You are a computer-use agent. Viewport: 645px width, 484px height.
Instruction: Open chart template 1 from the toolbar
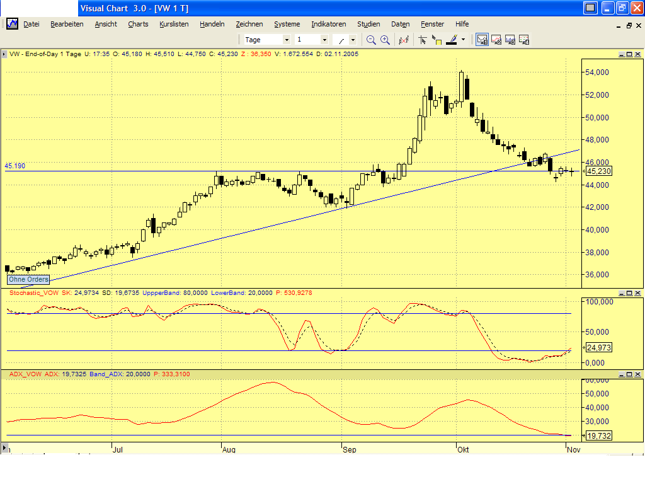tap(482, 39)
